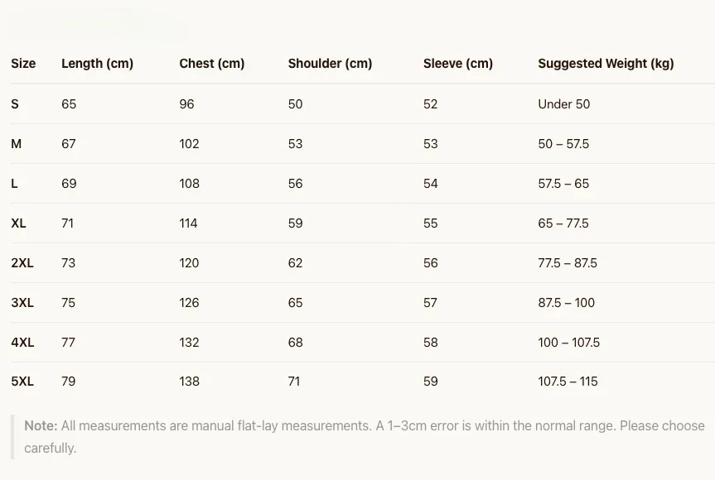Click the bold Note: label

point(41,426)
